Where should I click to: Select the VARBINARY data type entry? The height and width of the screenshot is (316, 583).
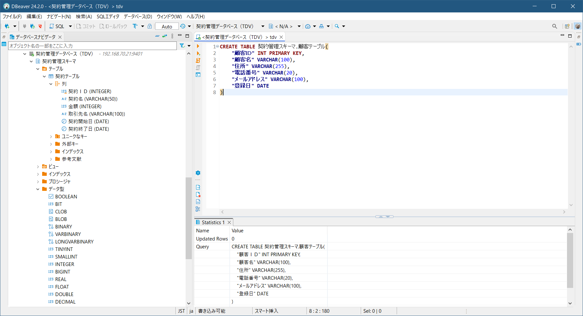pyautogui.click(x=68, y=234)
